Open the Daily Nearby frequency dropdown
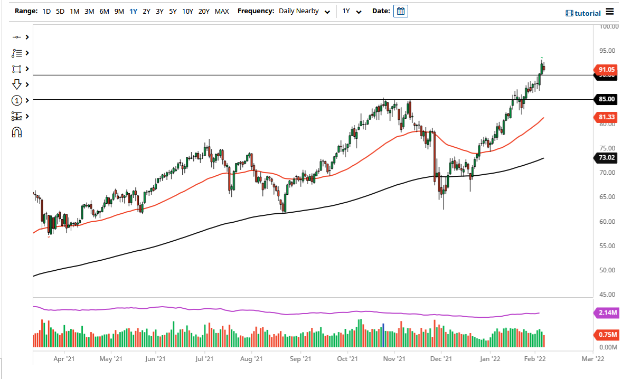The image size is (622, 379). click(x=304, y=11)
